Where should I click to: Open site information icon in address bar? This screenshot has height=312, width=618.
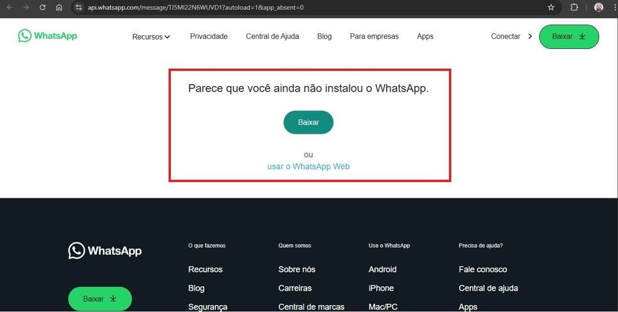[79, 8]
